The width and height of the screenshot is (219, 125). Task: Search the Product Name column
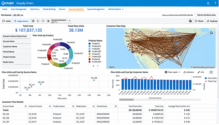pyautogui.click(x=73, y=106)
